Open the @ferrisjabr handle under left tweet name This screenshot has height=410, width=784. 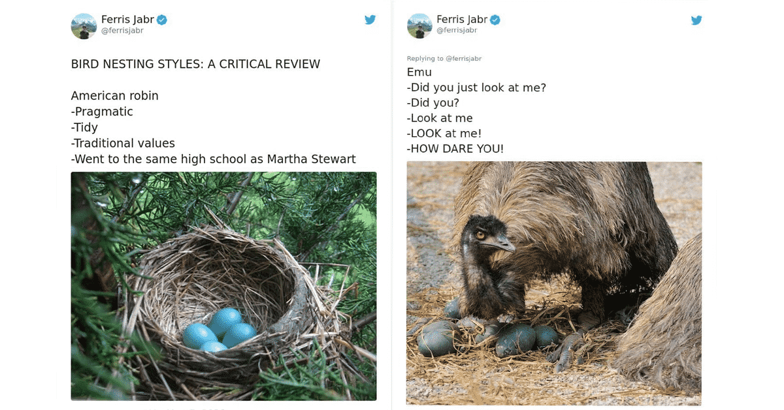click(x=122, y=31)
